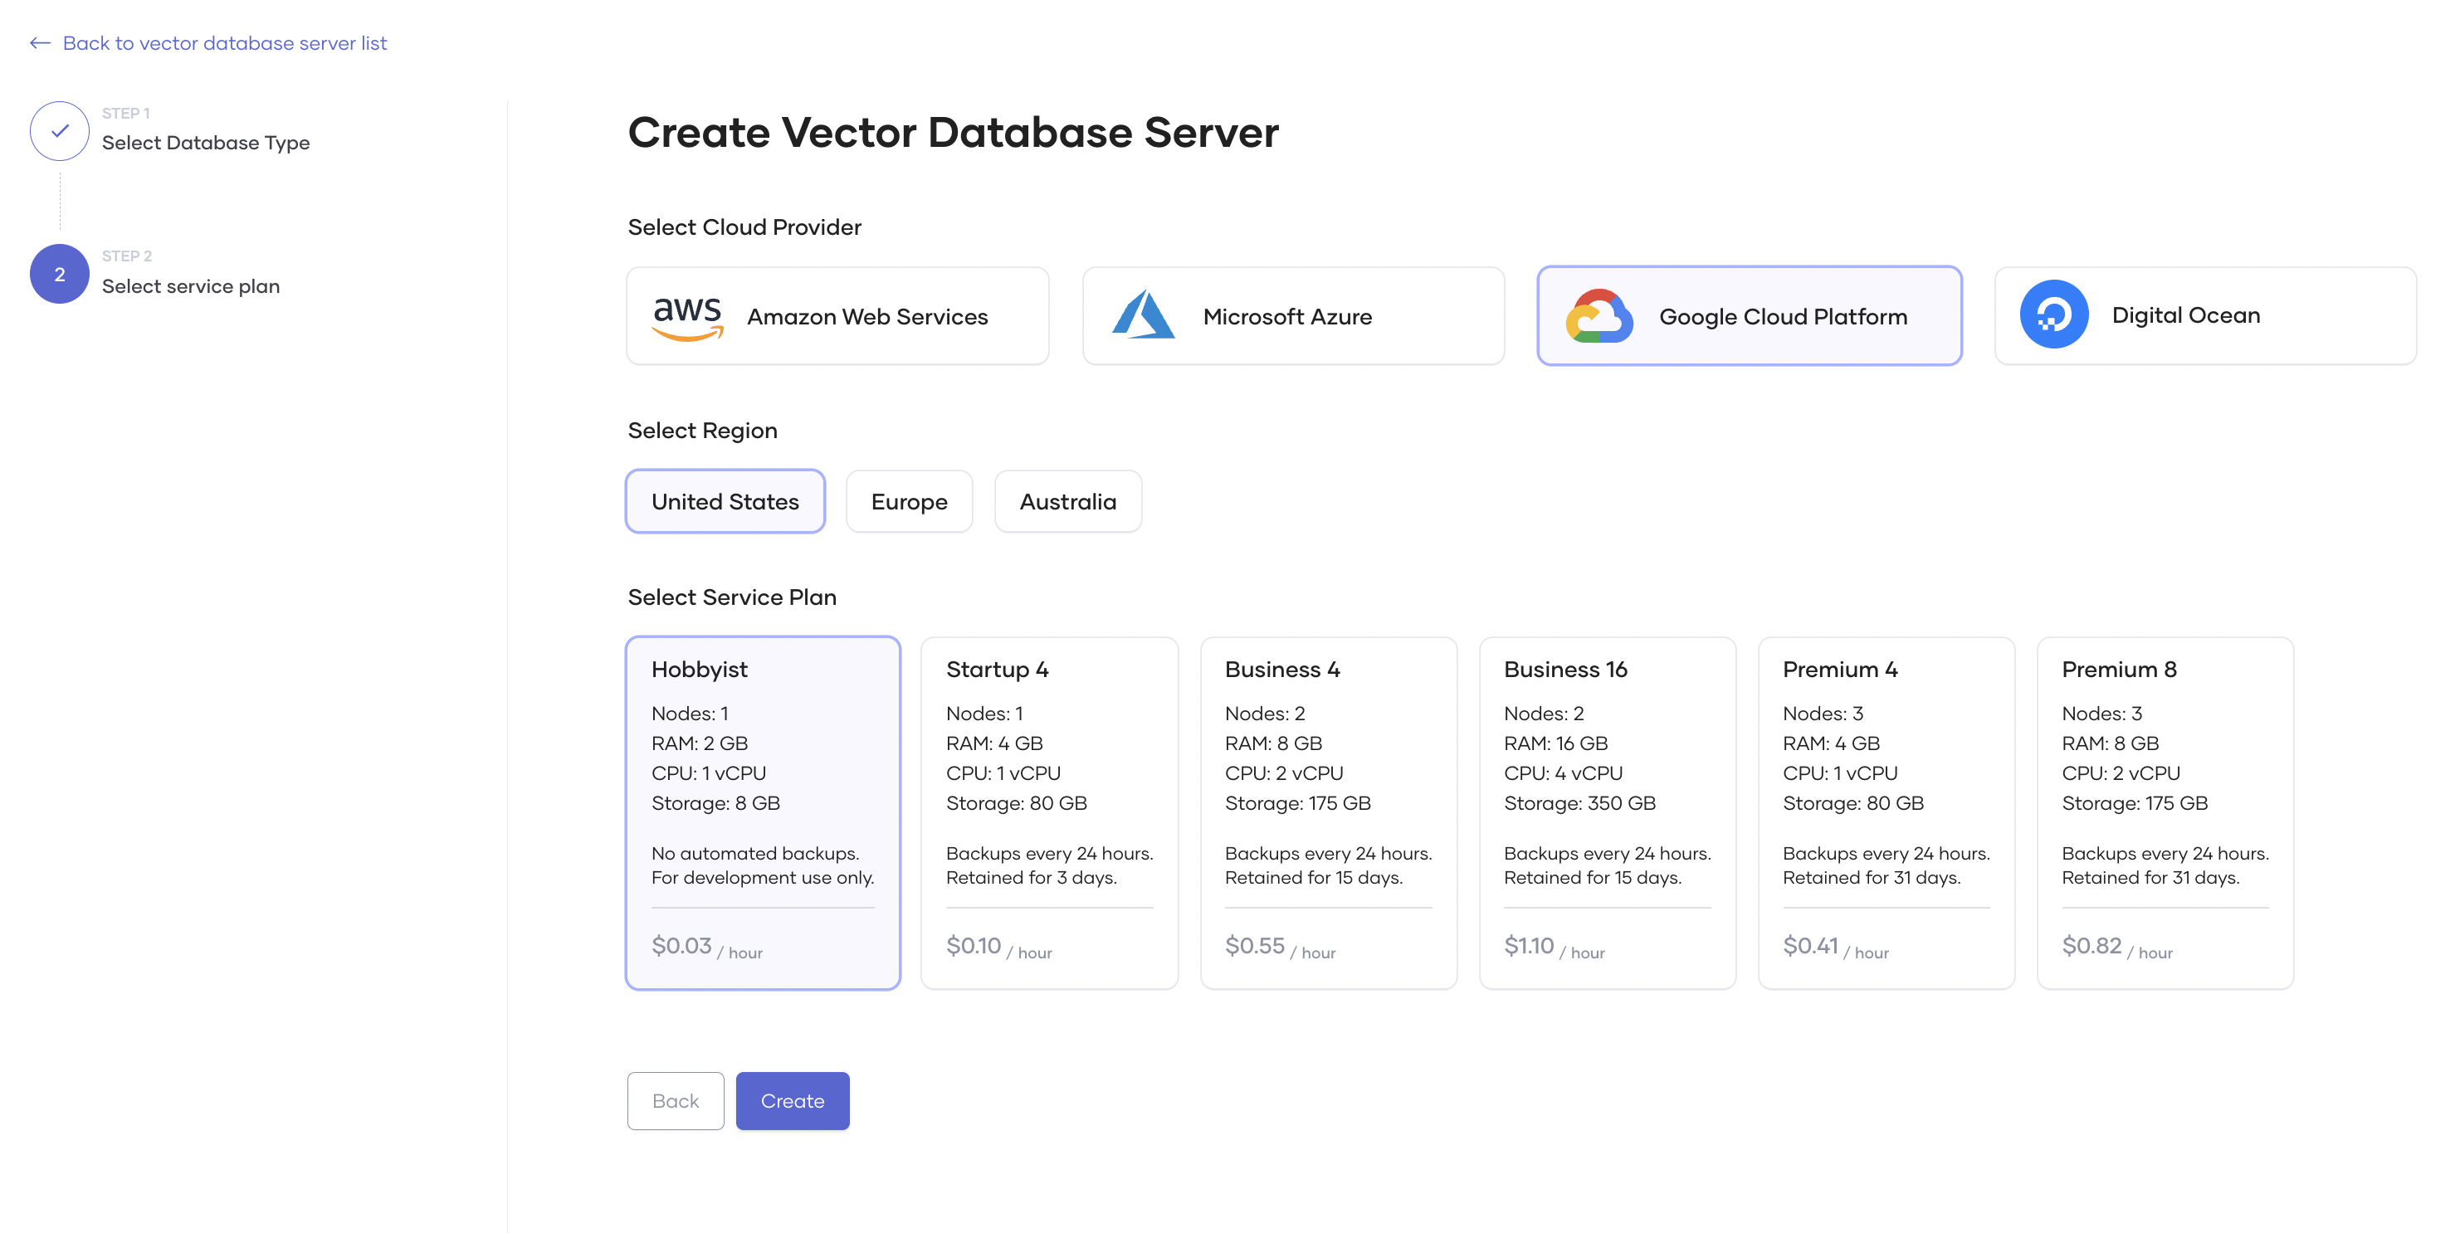Open Back to vector database server list
This screenshot has width=2460, height=1233.
pos(224,43)
